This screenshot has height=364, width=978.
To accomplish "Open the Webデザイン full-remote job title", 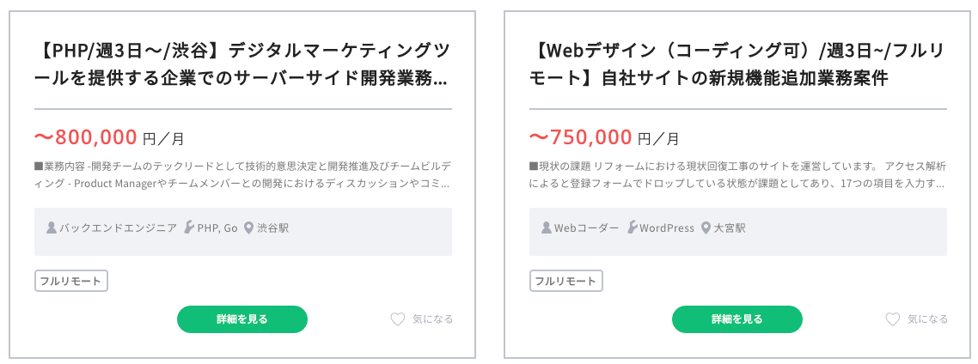I will pyautogui.click(x=737, y=64).
